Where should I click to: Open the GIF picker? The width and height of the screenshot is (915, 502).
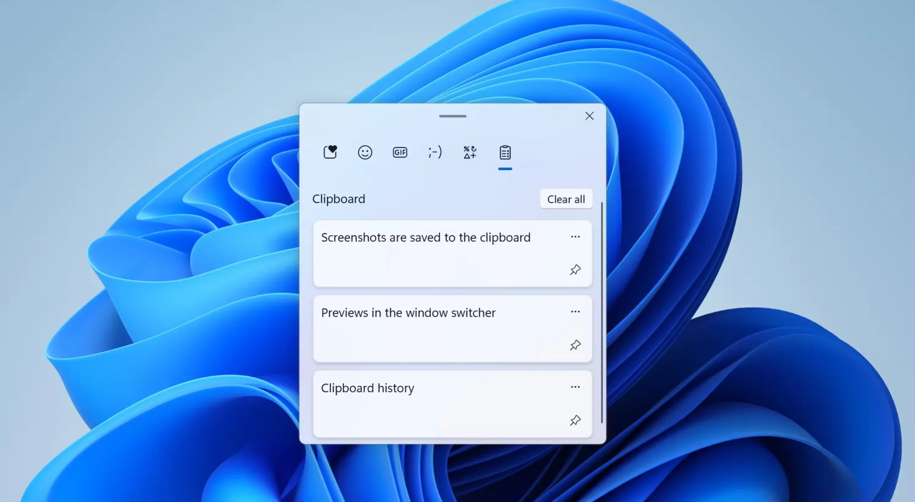point(400,152)
